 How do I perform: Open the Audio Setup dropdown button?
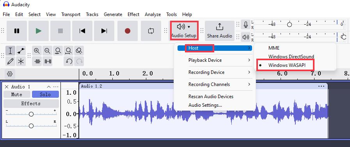(x=184, y=30)
